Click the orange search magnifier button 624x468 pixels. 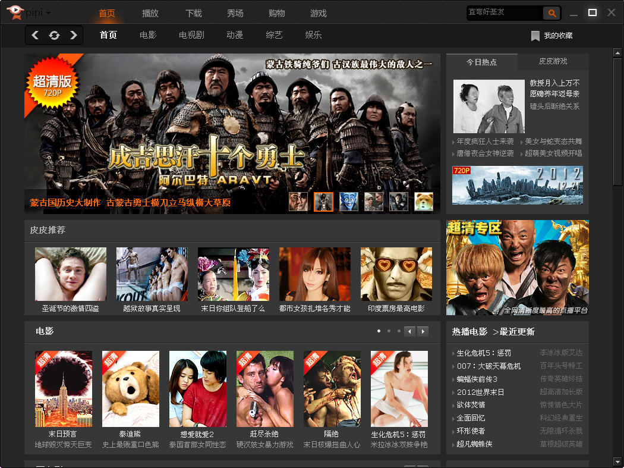552,12
